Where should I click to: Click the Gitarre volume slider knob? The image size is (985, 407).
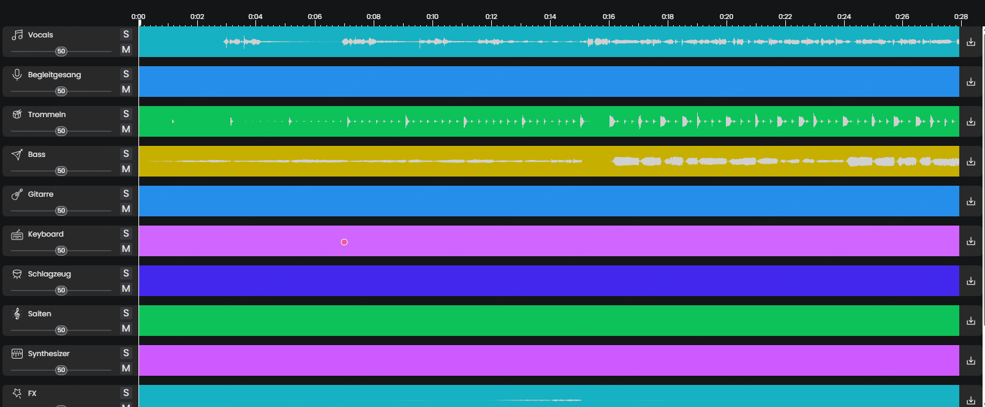[x=61, y=211]
